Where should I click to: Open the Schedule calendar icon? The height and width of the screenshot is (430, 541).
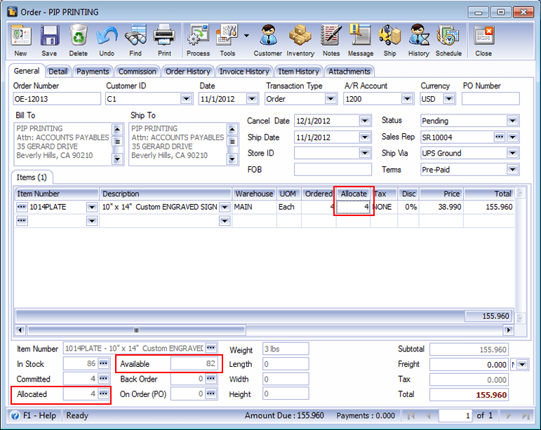pyautogui.click(x=448, y=35)
